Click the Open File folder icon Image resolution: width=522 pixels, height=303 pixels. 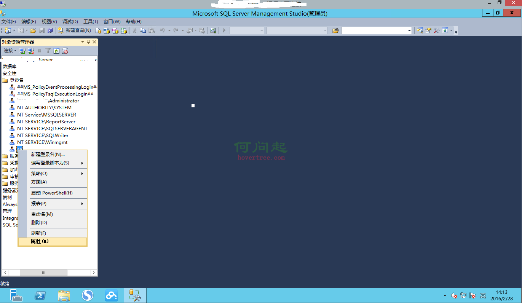33,30
